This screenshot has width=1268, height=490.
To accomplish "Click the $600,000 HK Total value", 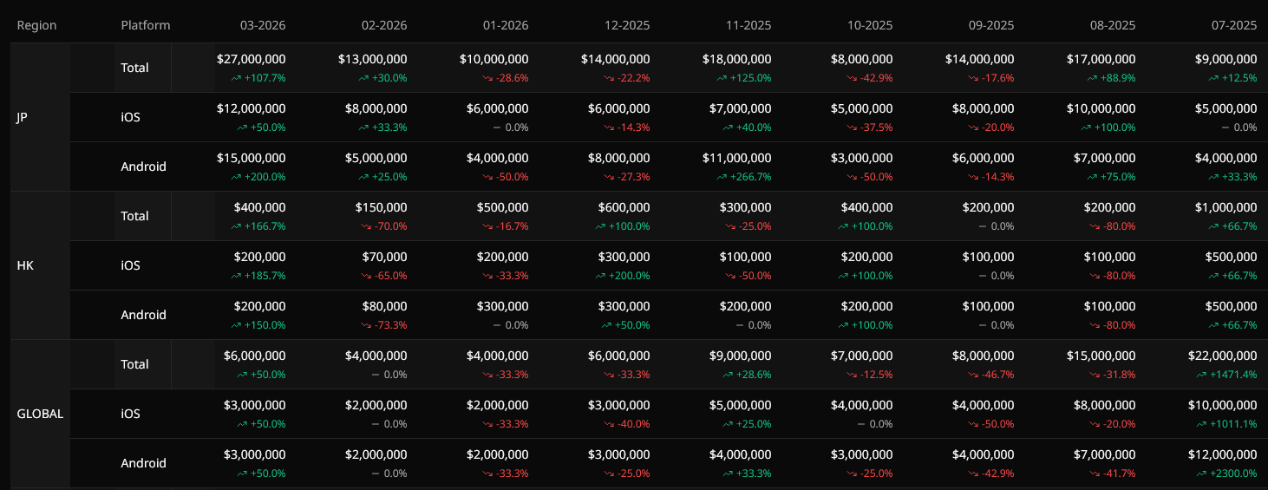I will coord(624,207).
